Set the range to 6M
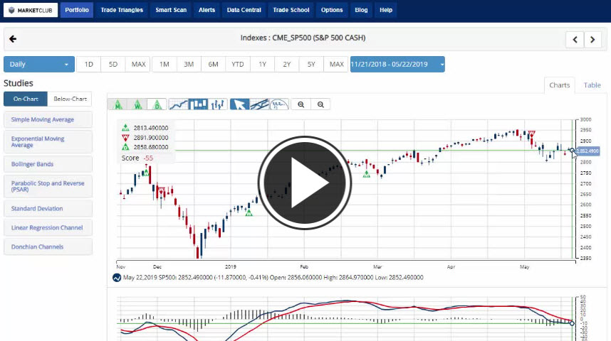611x341 pixels. click(213, 65)
